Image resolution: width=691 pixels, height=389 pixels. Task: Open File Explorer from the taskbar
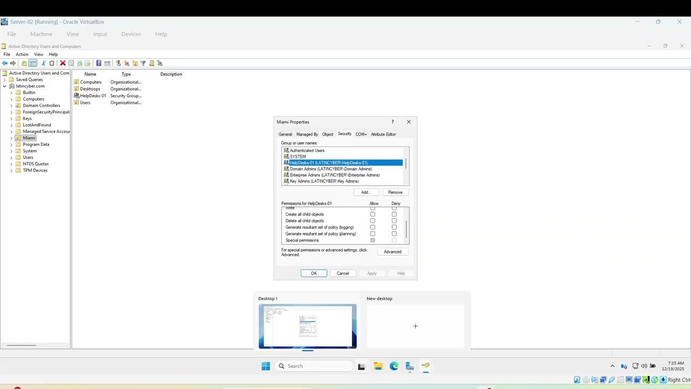[378, 366]
